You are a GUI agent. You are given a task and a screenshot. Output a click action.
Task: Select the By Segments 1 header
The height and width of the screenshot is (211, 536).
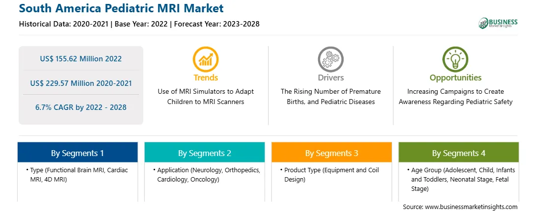(78, 152)
